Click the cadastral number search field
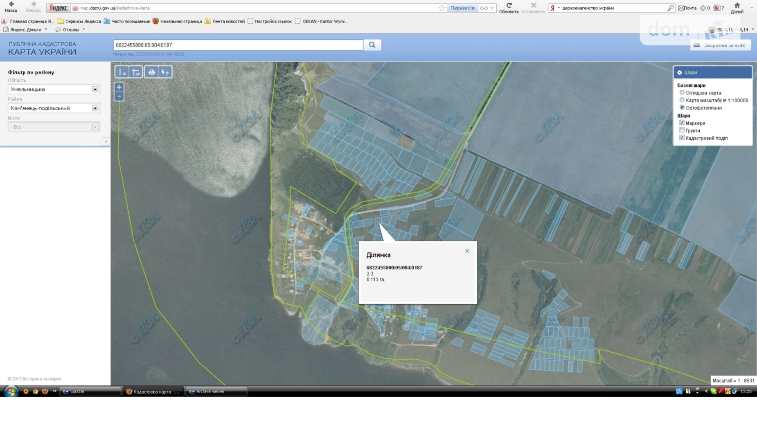 [x=238, y=45]
